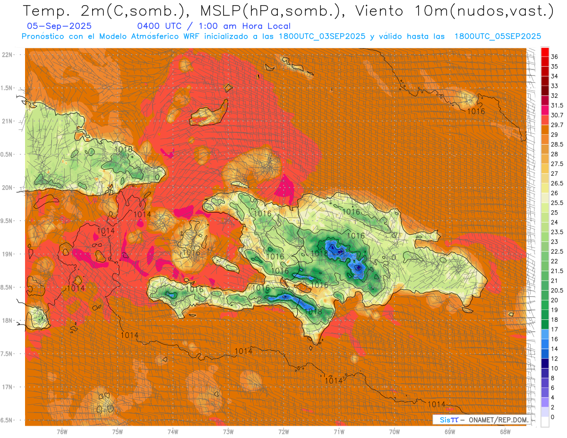This screenshot has width=567, height=438.
Task: Click the '69W' longitude axis label
Action: 450,431
